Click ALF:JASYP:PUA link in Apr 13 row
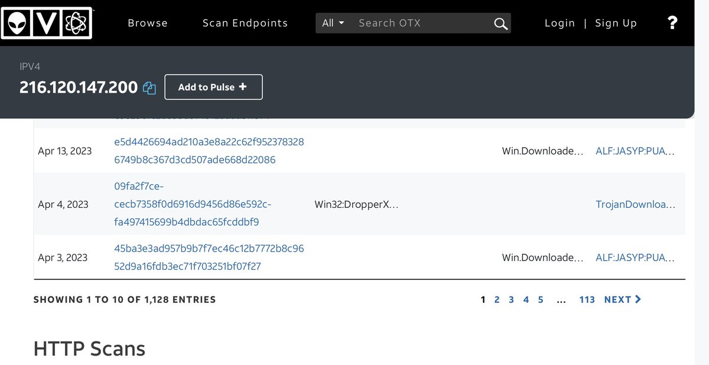709x365 pixels. pos(635,151)
